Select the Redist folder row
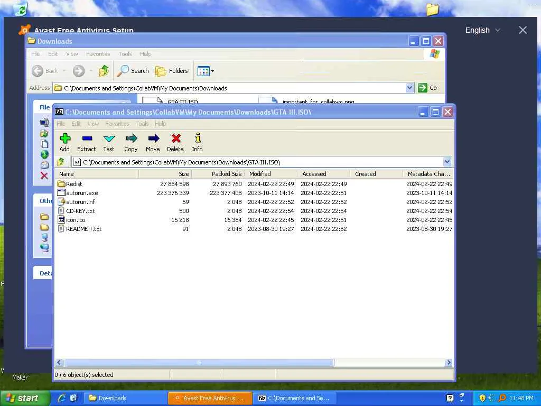Viewport: 541px width, 406px height. coord(254,184)
